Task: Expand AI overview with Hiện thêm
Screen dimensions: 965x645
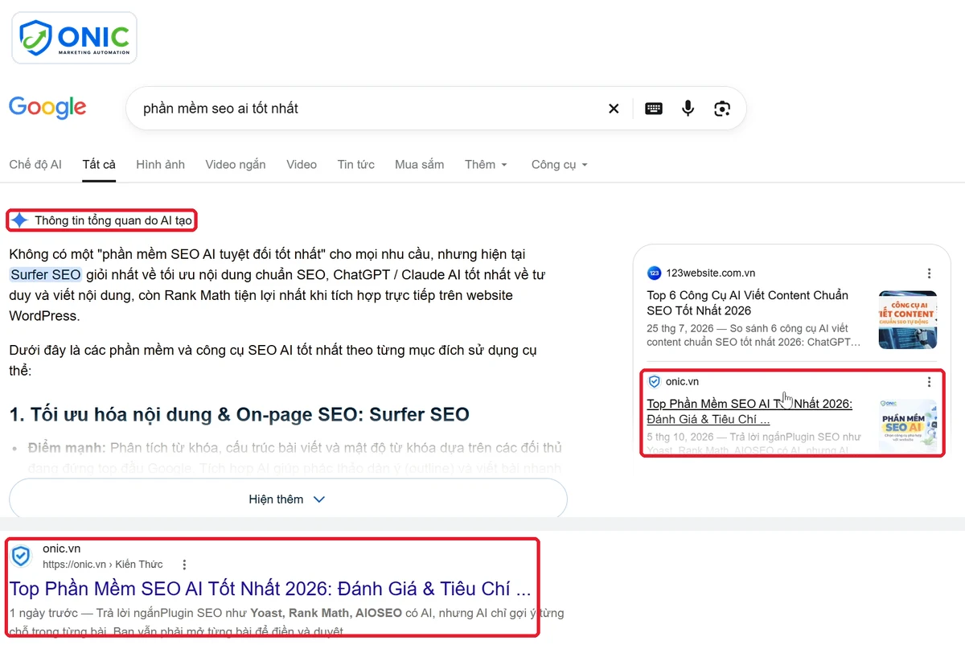Action: coord(288,499)
